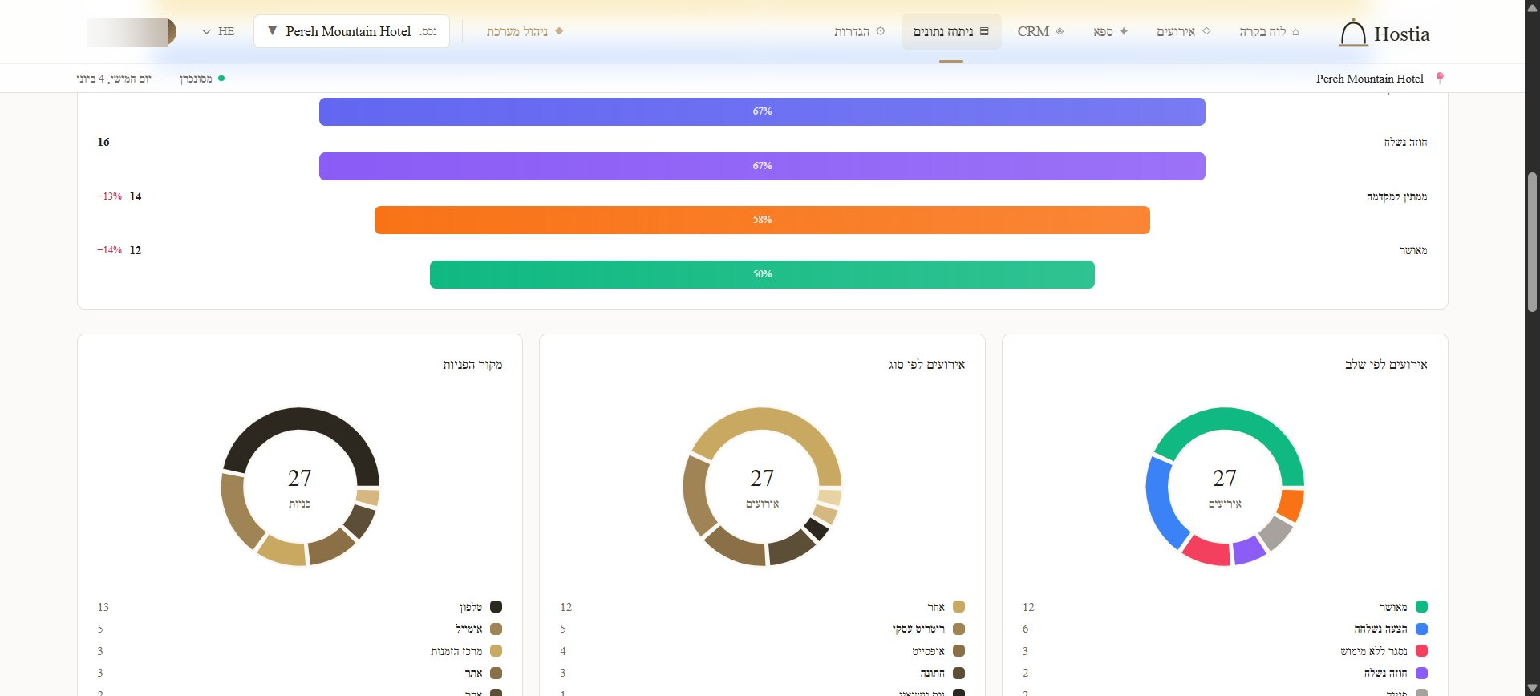1540x696 pixels.
Task: Click the date text יום חמישי, 4 ביוני
Action: pyautogui.click(x=114, y=79)
